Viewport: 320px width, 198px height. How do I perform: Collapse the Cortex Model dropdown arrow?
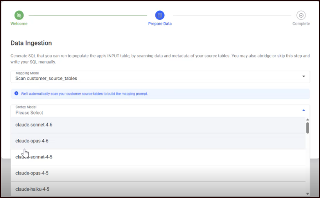tap(304, 110)
